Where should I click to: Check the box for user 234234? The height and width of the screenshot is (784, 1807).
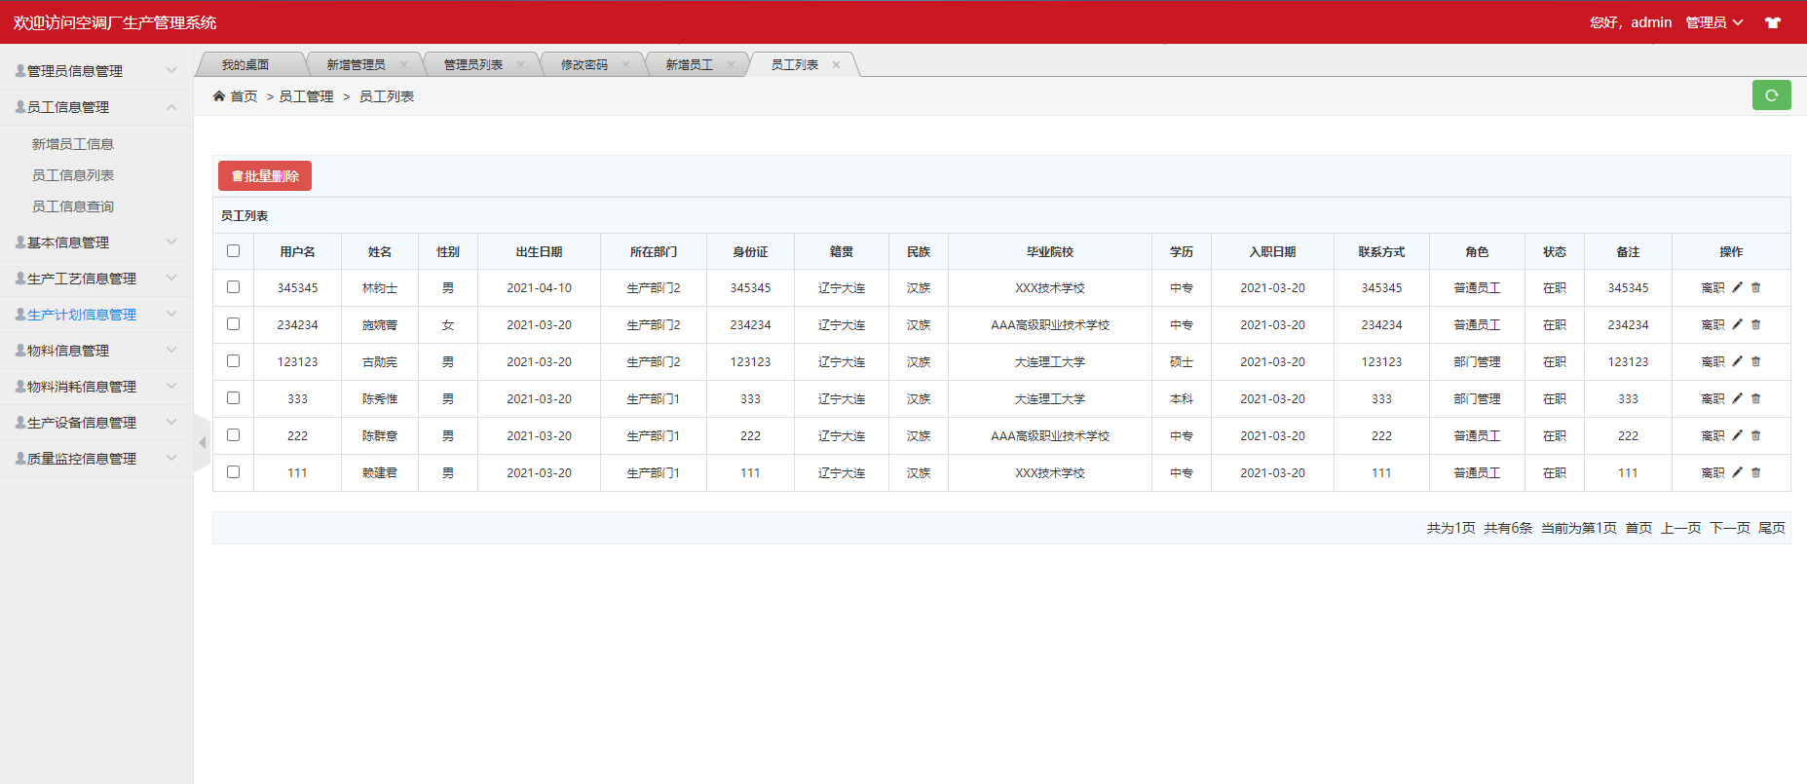coord(233,323)
